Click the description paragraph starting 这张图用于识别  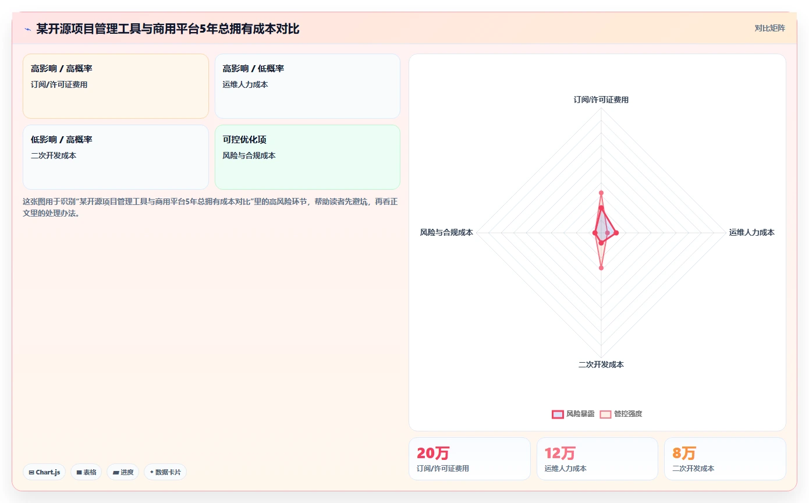210,207
